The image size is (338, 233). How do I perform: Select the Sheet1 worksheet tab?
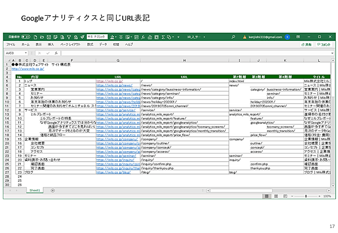coord(35,190)
